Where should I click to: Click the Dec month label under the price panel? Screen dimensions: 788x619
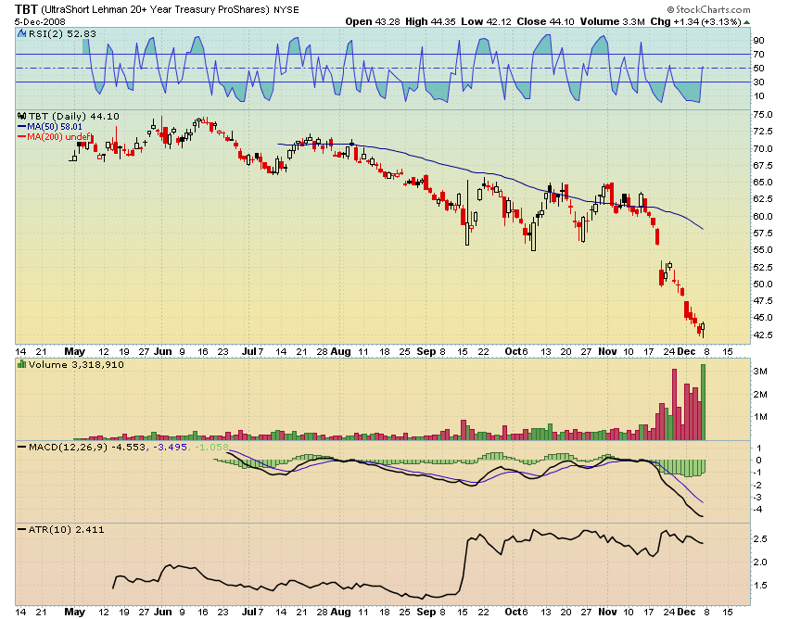[x=686, y=352]
